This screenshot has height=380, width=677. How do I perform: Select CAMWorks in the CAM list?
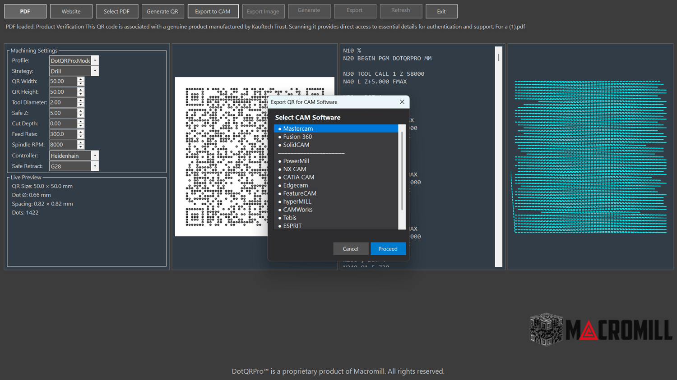336,210
